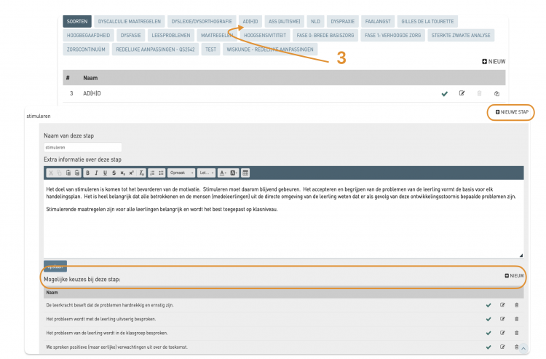Viewport: 546px width, 359px height.
Task: Click the Bold formatting icon
Action: [87, 173]
